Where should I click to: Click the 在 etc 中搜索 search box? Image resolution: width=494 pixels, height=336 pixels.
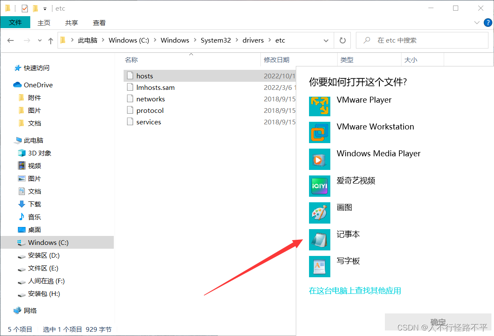click(422, 40)
